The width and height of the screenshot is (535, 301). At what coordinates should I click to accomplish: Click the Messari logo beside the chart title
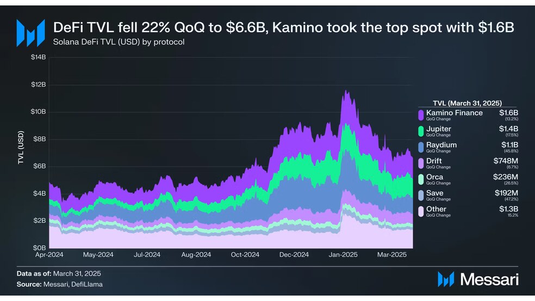point(30,33)
